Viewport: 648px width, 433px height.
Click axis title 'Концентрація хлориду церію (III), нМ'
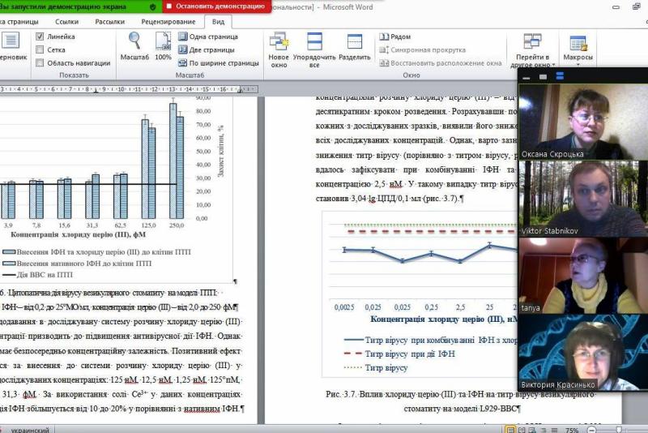[x=444, y=319]
